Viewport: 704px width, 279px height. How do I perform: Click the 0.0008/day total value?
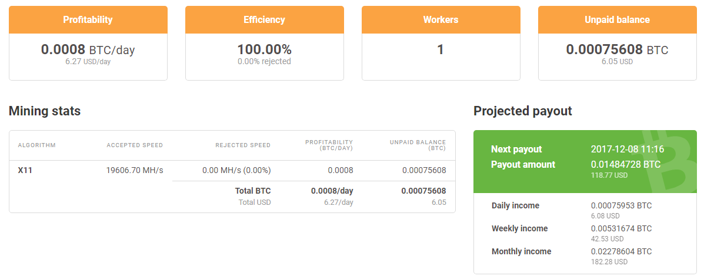(x=332, y=191)
